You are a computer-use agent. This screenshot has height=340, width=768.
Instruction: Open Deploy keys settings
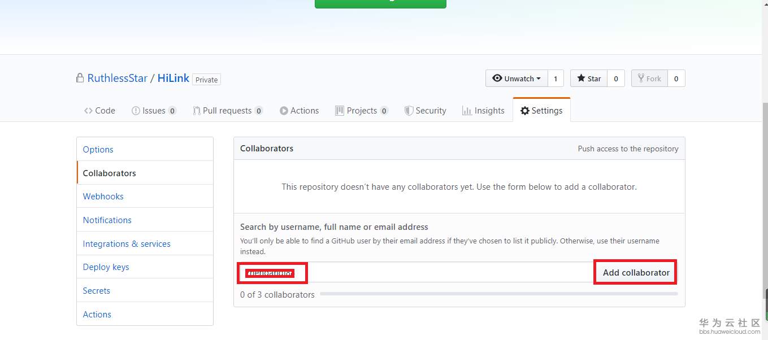pos(106,267)
